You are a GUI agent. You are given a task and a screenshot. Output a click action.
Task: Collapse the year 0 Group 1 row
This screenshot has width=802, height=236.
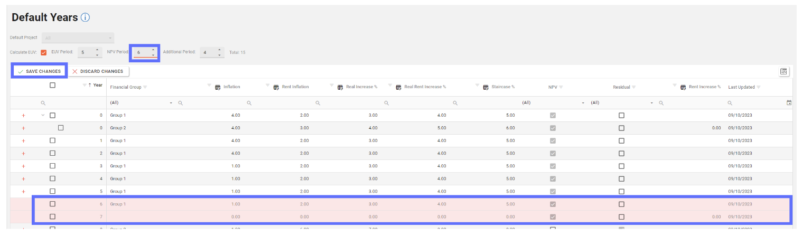43,116
